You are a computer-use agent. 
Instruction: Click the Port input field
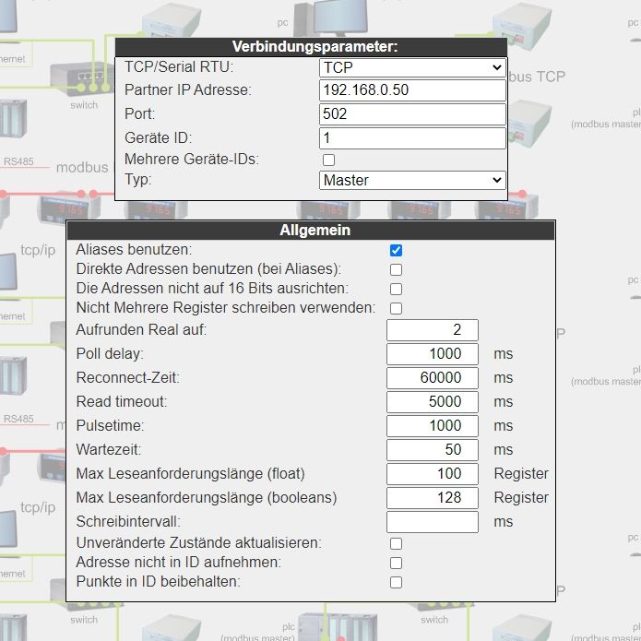click(412, 114)
